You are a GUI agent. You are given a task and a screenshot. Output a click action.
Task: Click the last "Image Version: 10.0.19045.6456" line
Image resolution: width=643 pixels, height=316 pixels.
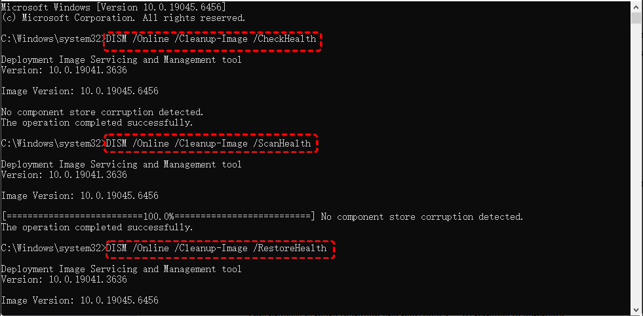pyautogui.click(x=79, y=300)
